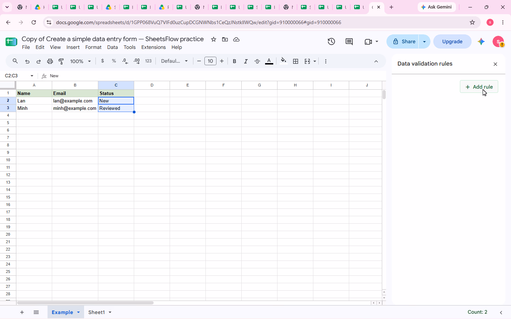511x319 pixels.
Task: Open the fill color picker
Action: point(284,61)
